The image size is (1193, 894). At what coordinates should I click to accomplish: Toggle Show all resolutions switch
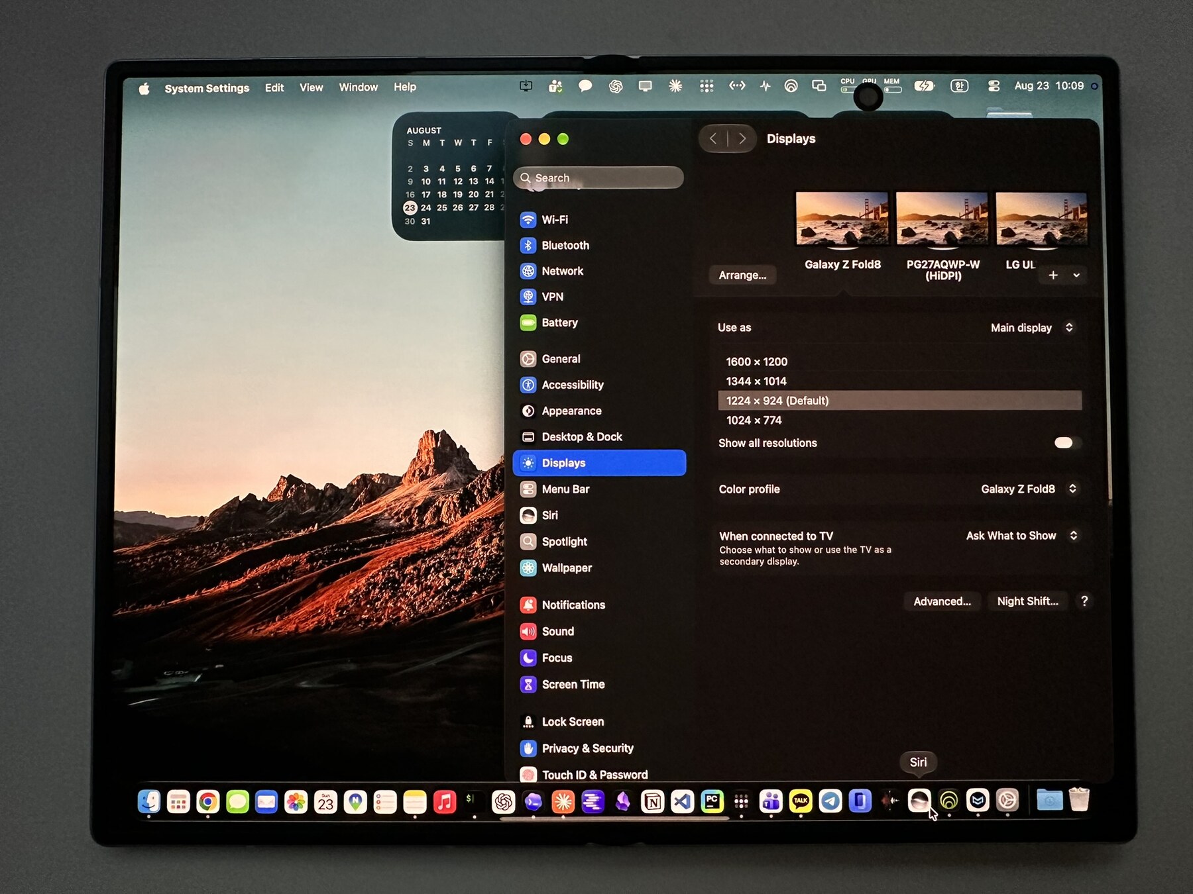click(1067, 443)
